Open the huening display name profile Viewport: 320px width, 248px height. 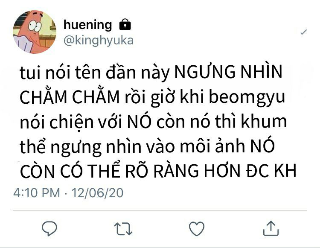click(88, 25)
